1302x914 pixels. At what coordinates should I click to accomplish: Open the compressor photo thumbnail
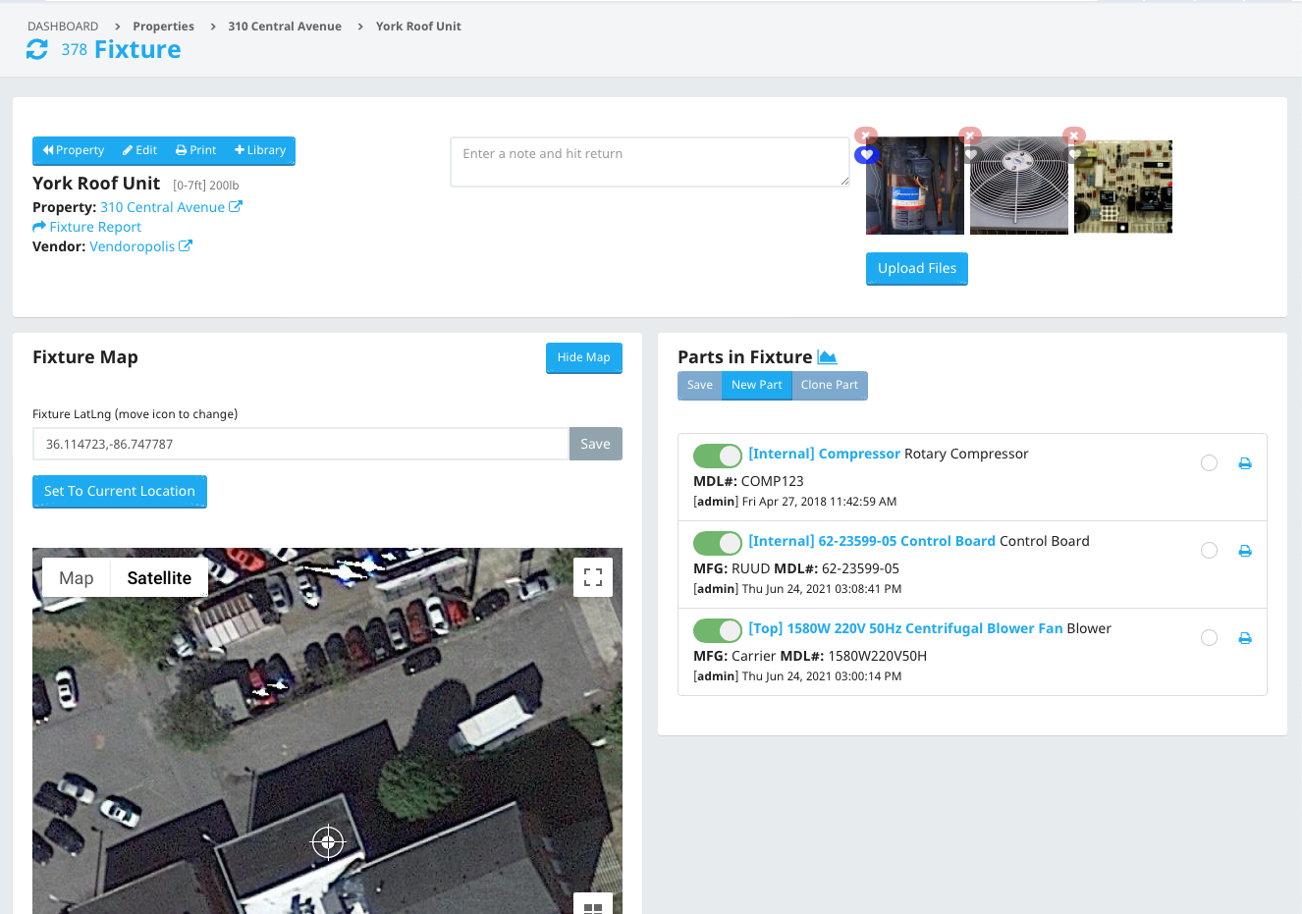[x=915, y=186]
